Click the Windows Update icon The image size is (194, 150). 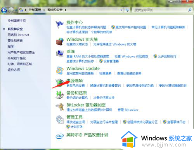[60, 71]
